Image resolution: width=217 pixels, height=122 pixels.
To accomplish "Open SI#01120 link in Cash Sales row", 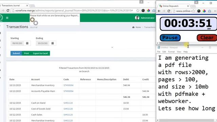I will point(68,115).
